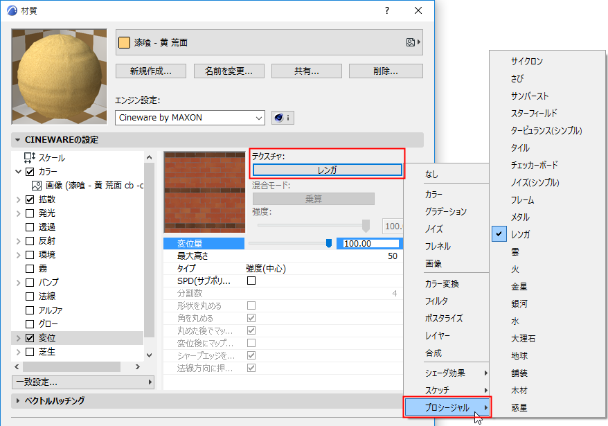608x426 pixels.
Task: Enable the 法線 channel checkbox
Action: [x=30, y=296]
